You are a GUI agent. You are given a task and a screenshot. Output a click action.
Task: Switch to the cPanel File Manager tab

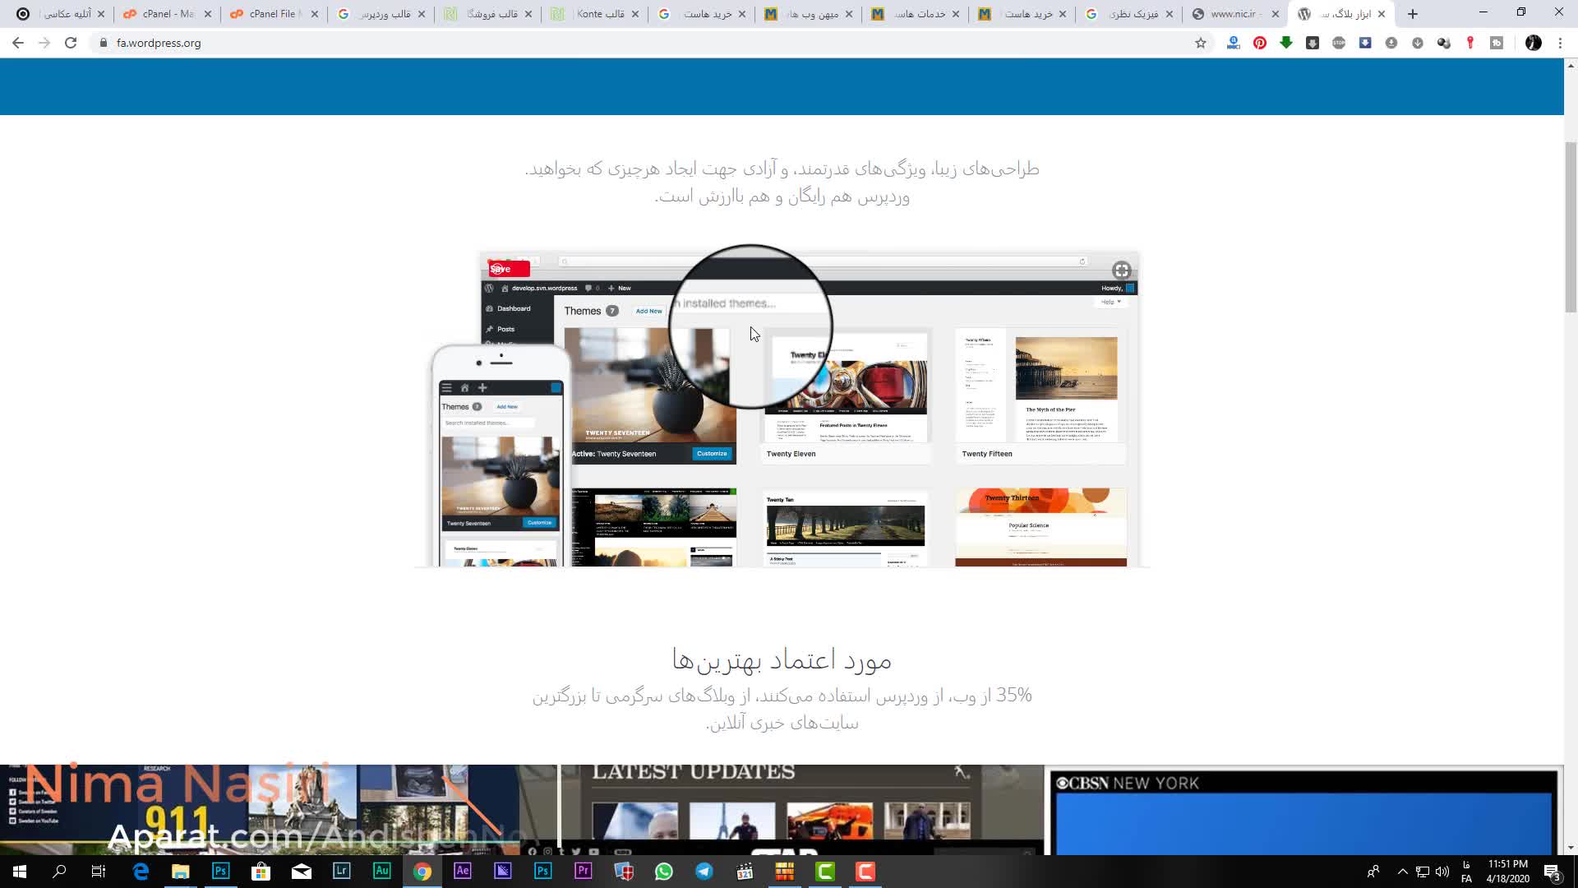[x=273, y=14]
